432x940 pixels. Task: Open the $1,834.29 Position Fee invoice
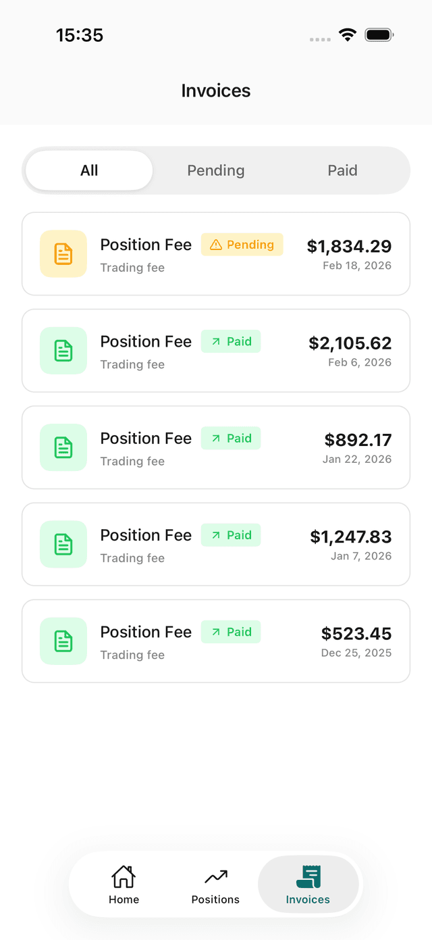[x=215, y=253]
